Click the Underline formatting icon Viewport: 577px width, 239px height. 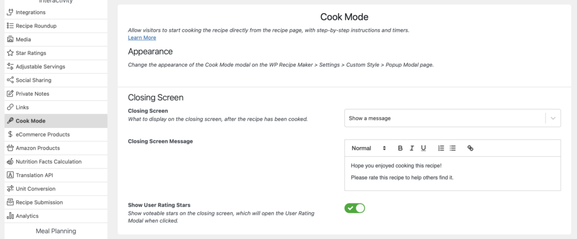(x=423, y=148)
